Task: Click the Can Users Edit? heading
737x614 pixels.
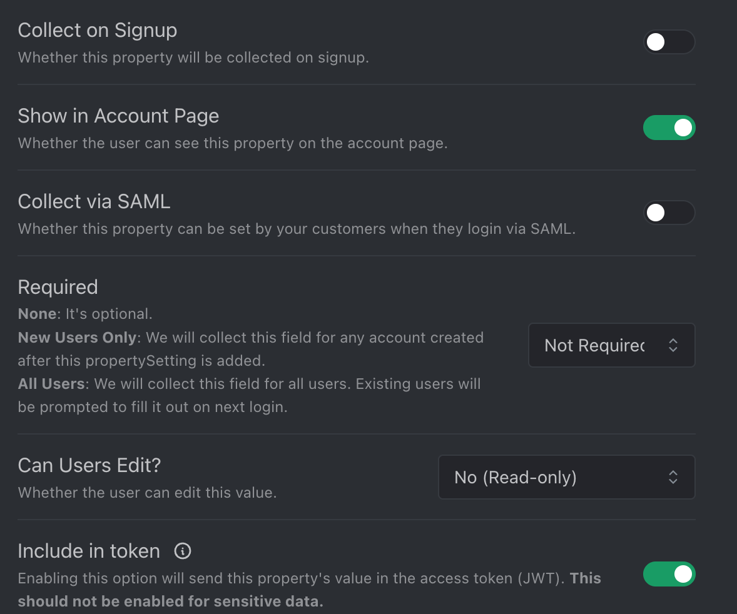Action: (x=89, y=466)
